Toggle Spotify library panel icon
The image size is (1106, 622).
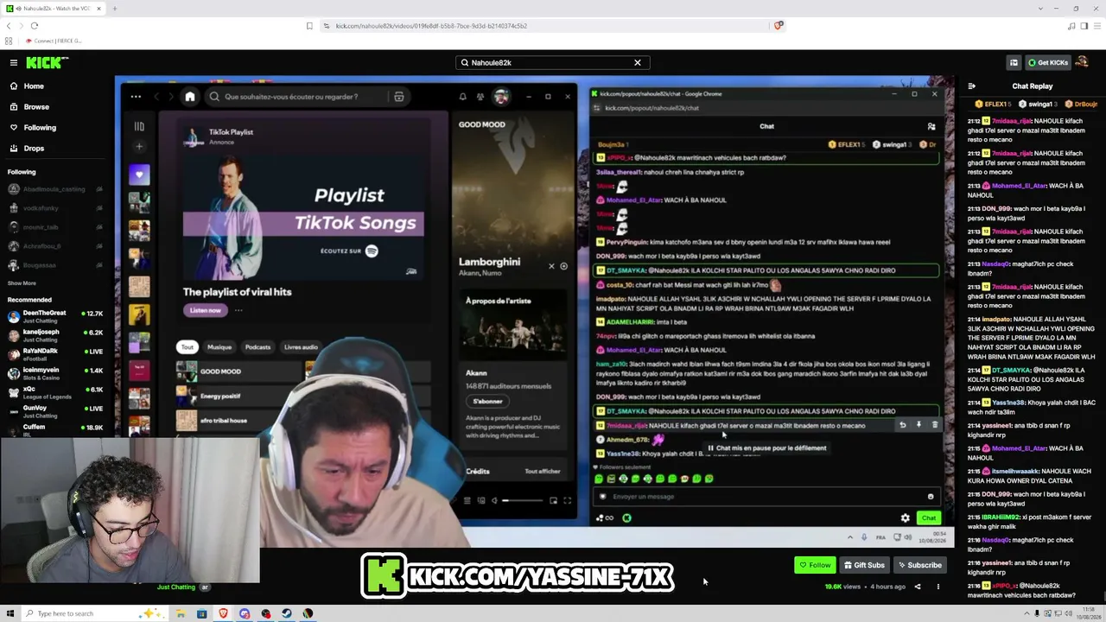click(139, 126)
